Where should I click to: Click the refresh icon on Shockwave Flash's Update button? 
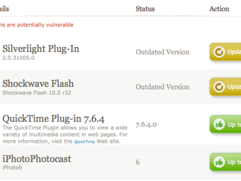pyautogui.click(x=219, y=87)
